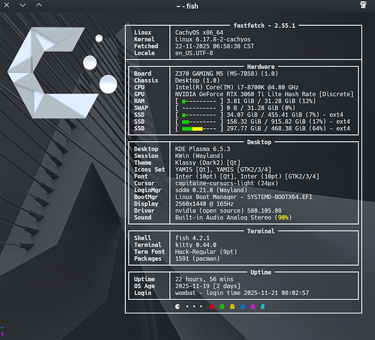Viewport: 375px width, 340px height.
Task: Click OS age '2025-11-19 [2 days]'
Action: 207,286
